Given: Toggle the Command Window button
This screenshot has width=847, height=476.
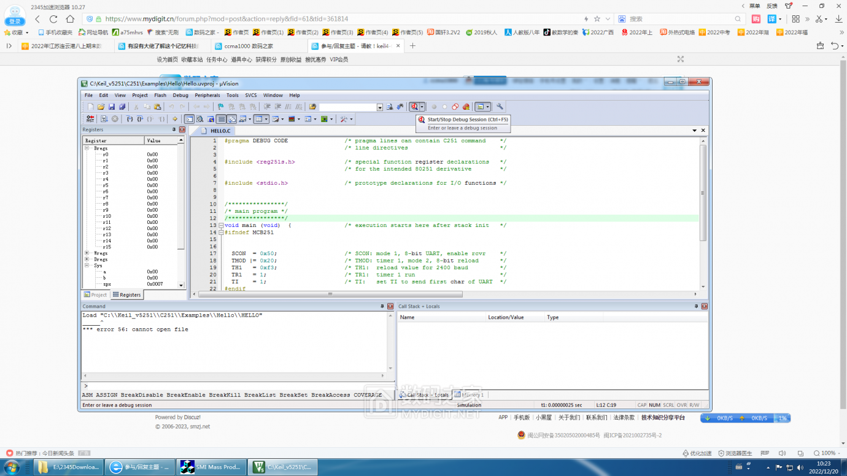Looking at the screenshot, I should tap(189, 119).
